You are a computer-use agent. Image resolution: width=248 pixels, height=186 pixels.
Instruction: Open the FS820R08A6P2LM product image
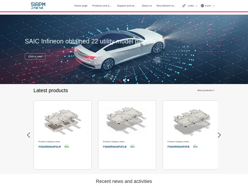pyautogui.click(x=63, y=121)
